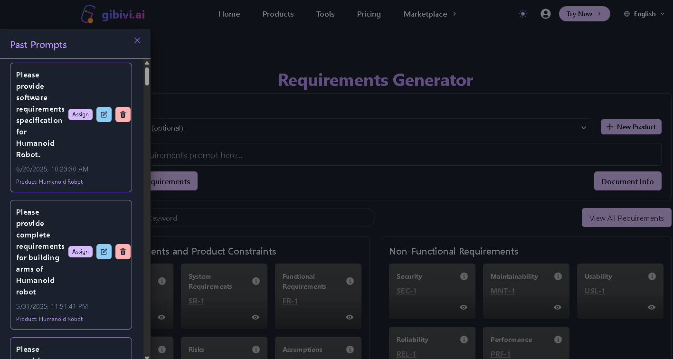
Task: Edit the software requirements specification prompt
Action: click(x=104, y=114)
